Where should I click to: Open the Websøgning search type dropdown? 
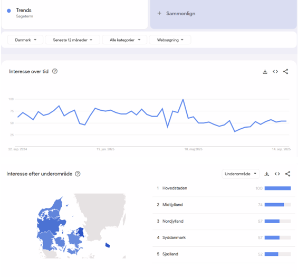point(170,40)
